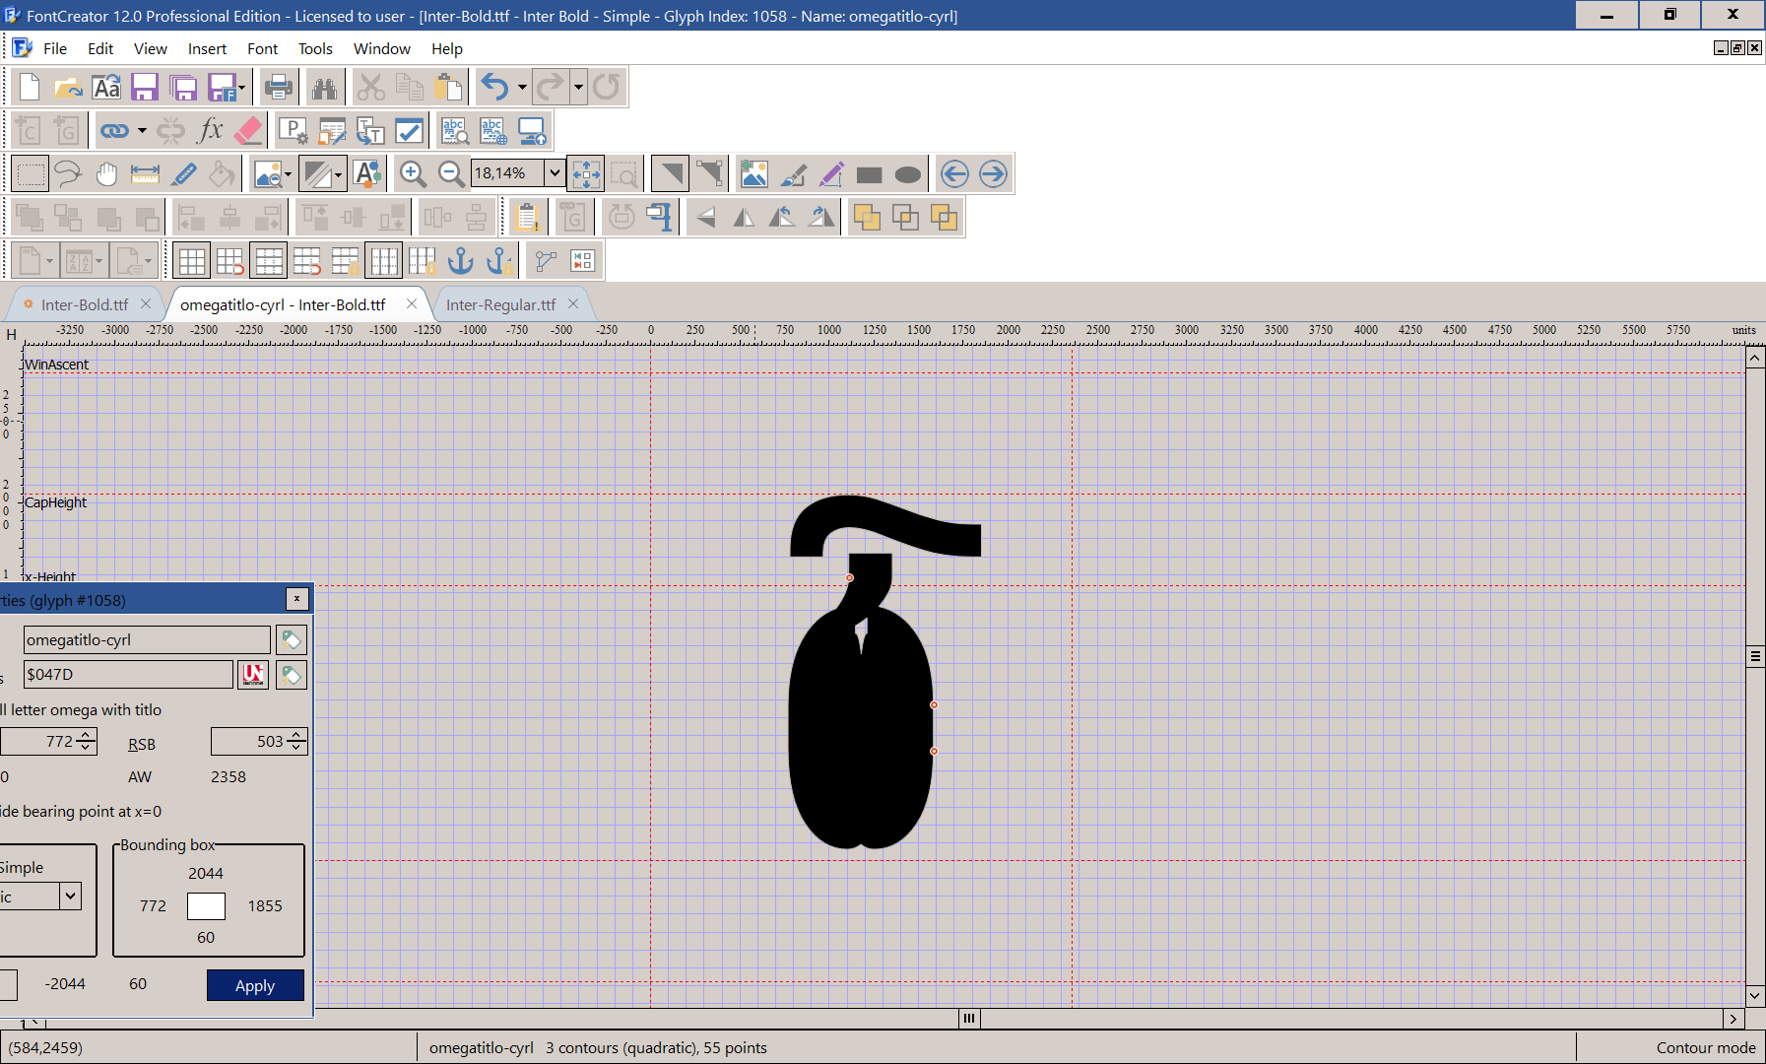Select the hand Pan tool
Screen dimensions: 1766x1064
coord(106,174)
